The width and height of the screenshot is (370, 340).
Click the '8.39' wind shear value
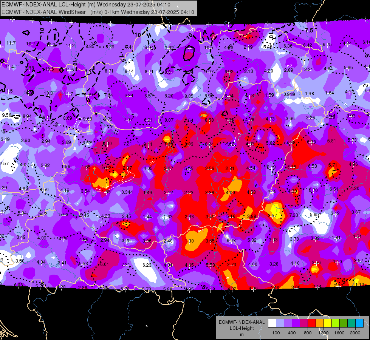[x=110, y=47]
